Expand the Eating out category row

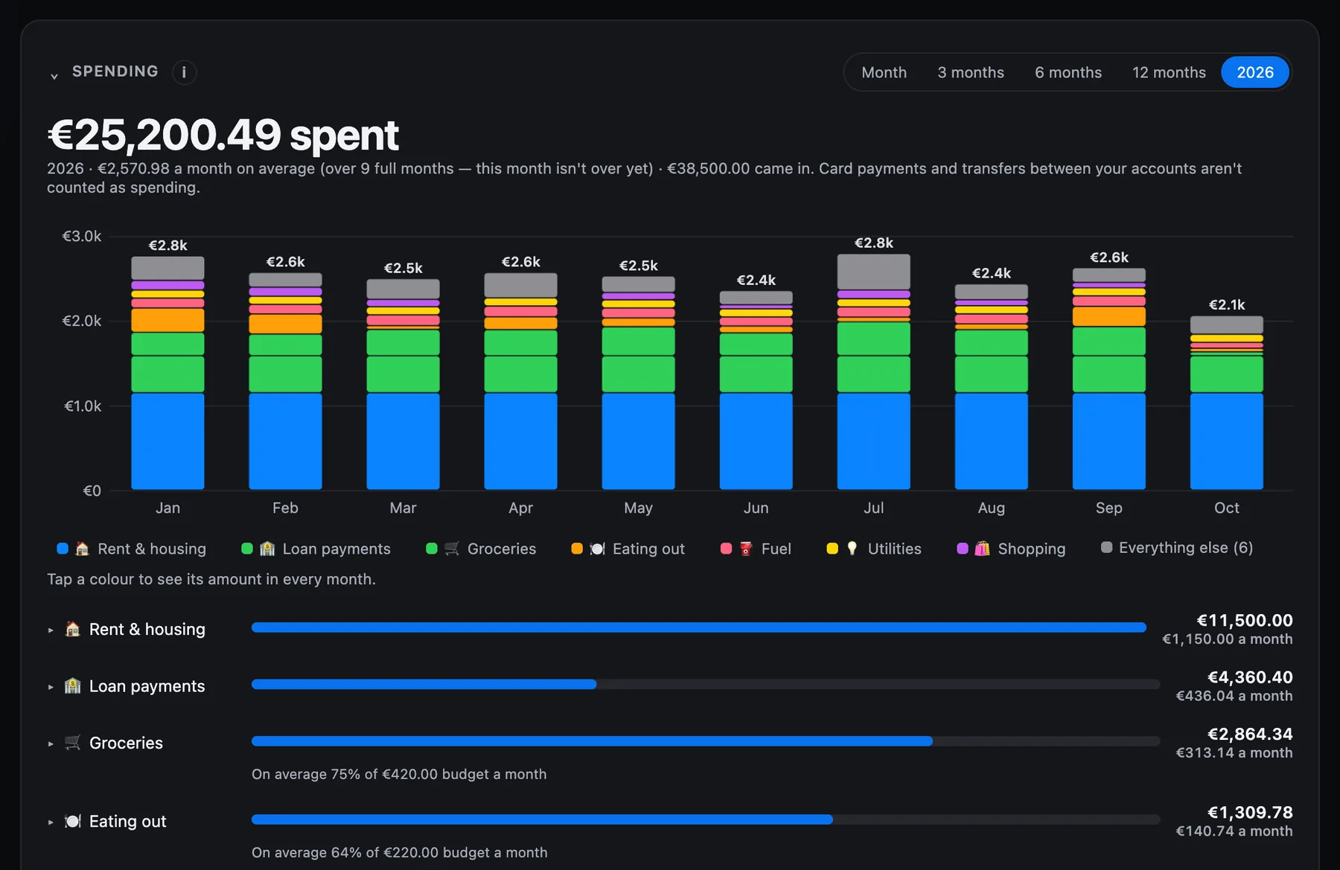(51, 822)
